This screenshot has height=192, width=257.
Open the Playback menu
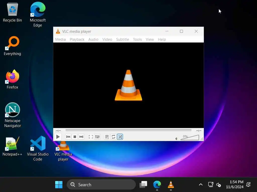77,39
